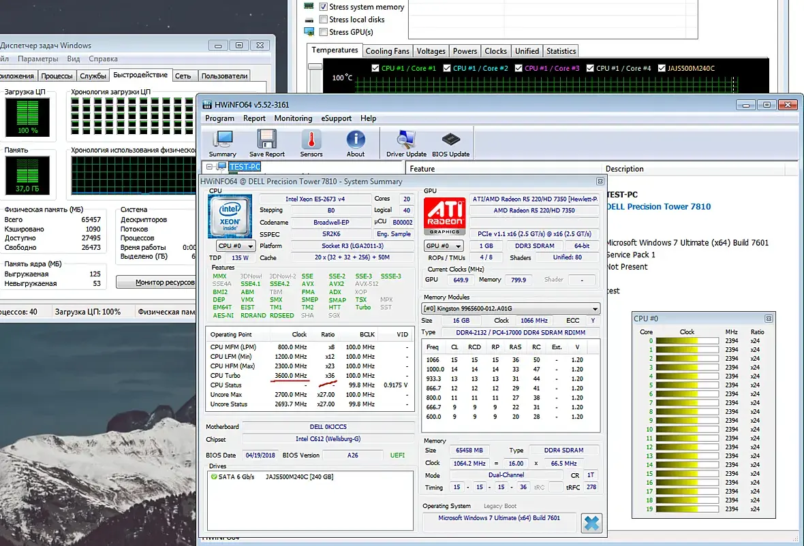The height and width of the screenshot is (546, 804).
Task: Expand the Kingston memory module dropdown
Action: 511,308
